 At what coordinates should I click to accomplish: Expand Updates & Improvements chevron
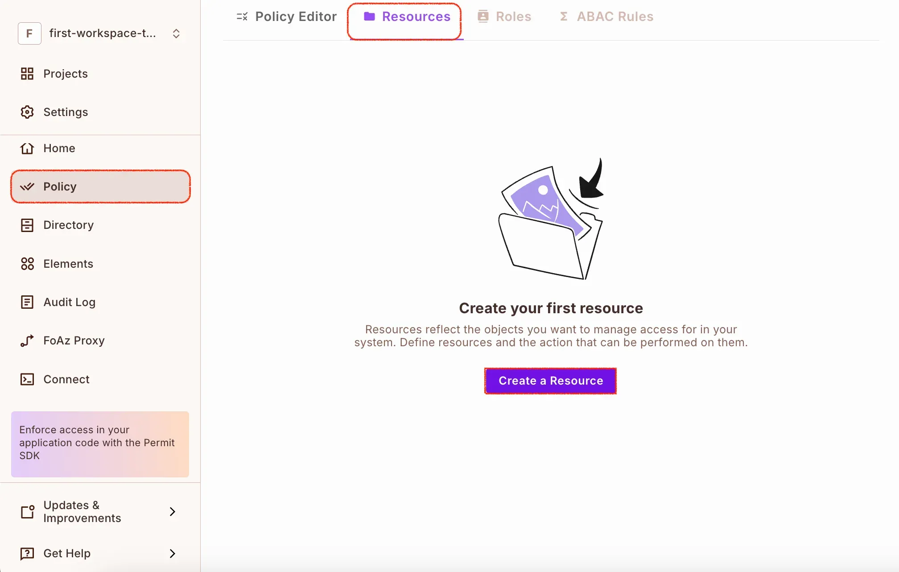click(x=173, y=512)
